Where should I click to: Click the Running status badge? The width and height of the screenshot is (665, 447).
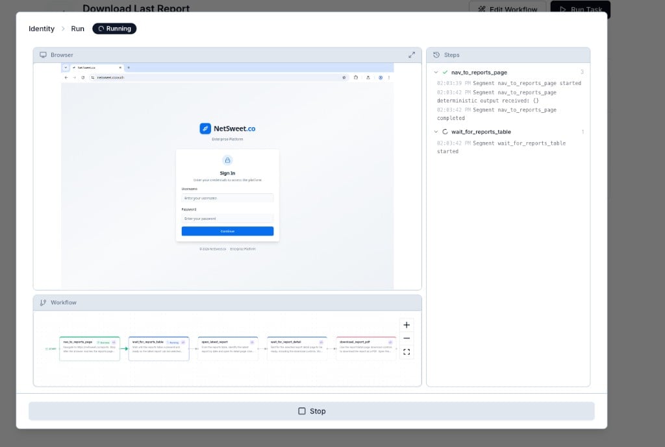(x=114, y=29)
